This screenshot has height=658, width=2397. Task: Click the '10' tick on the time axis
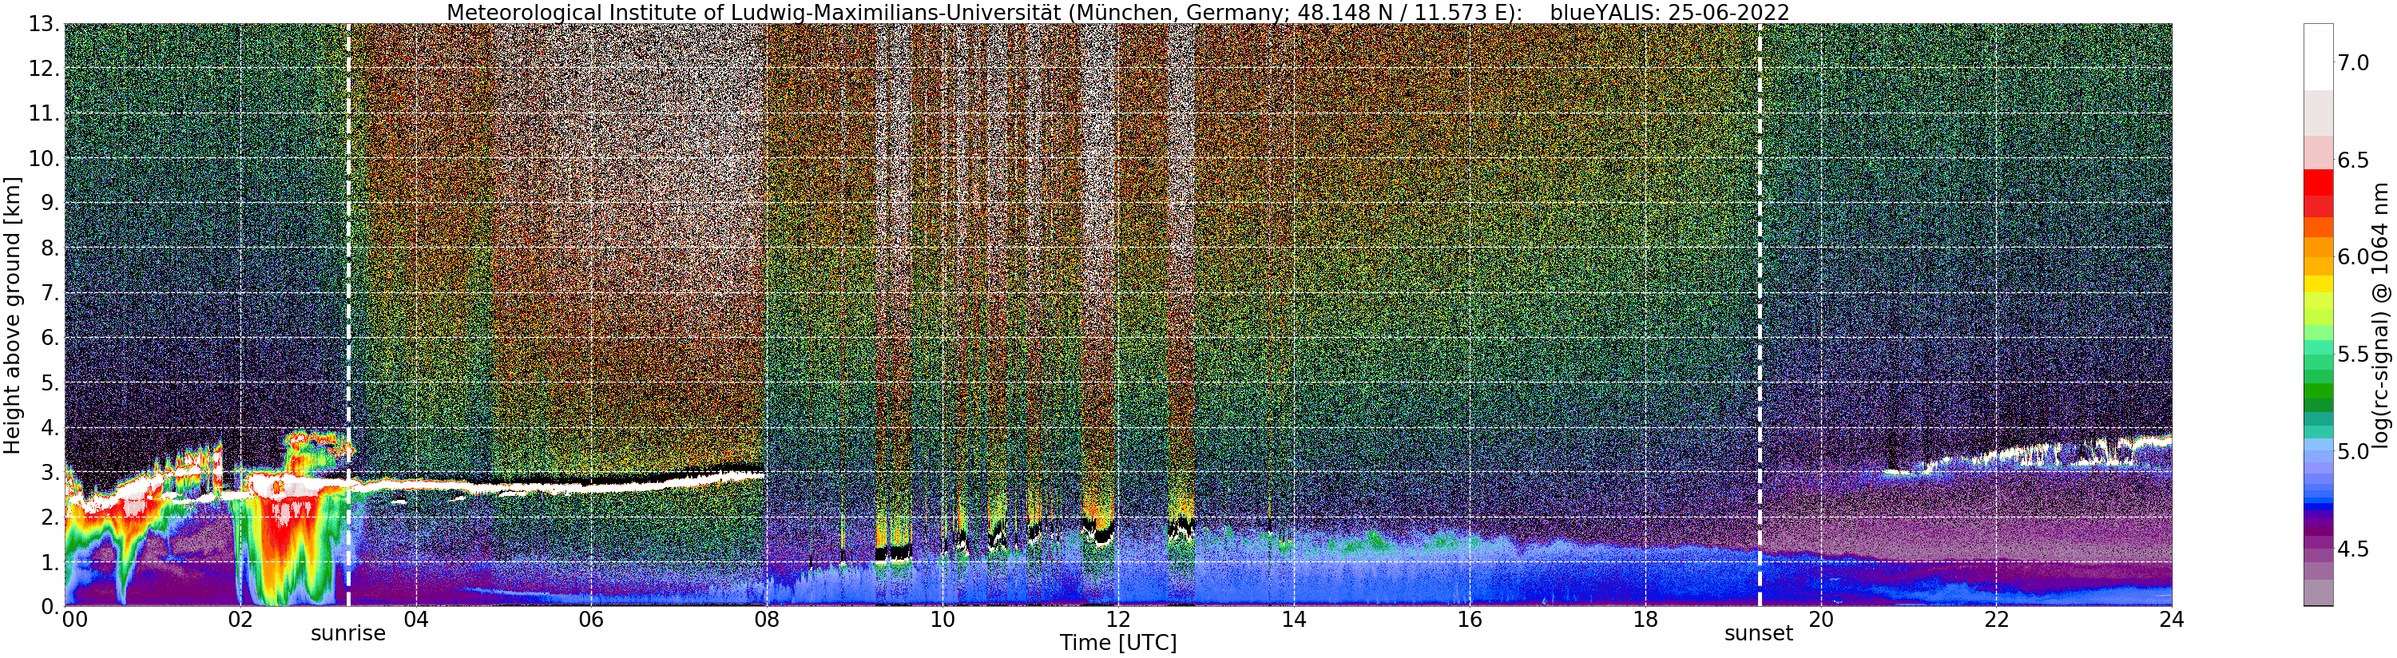point(943,620)
